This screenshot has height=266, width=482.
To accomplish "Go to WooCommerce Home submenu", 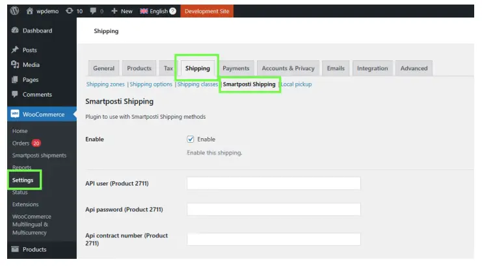I will 20,131.
